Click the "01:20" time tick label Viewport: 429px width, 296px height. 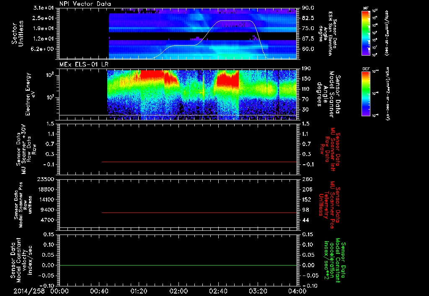click(x=139, y=291)
